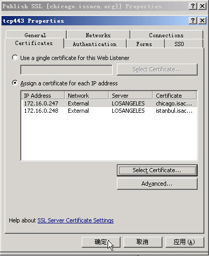Click the enabled Select Certificate button

(157, 170)
